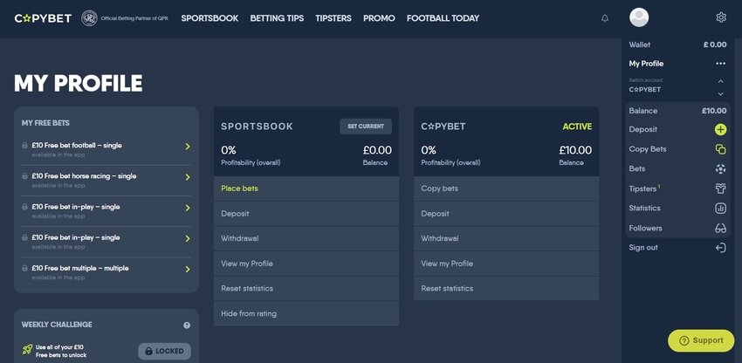
Task: Open the settings gear icon
Action: point(721,17)
